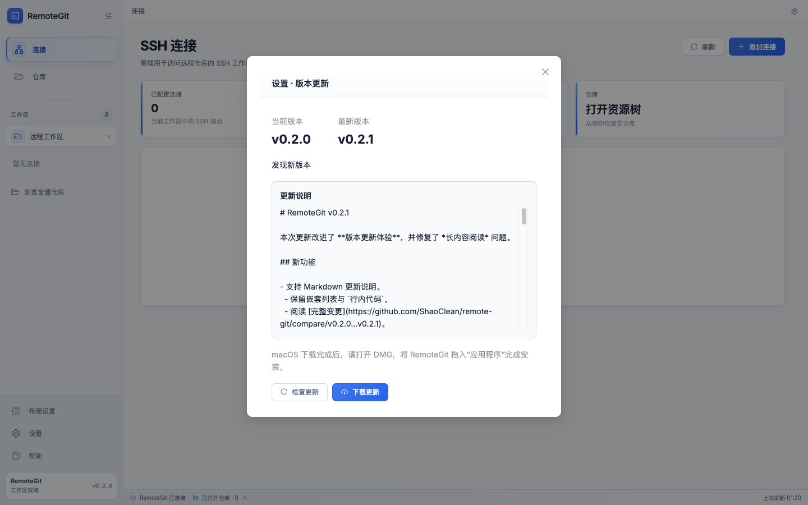Click the 刷新 button

tap(703, 47)
